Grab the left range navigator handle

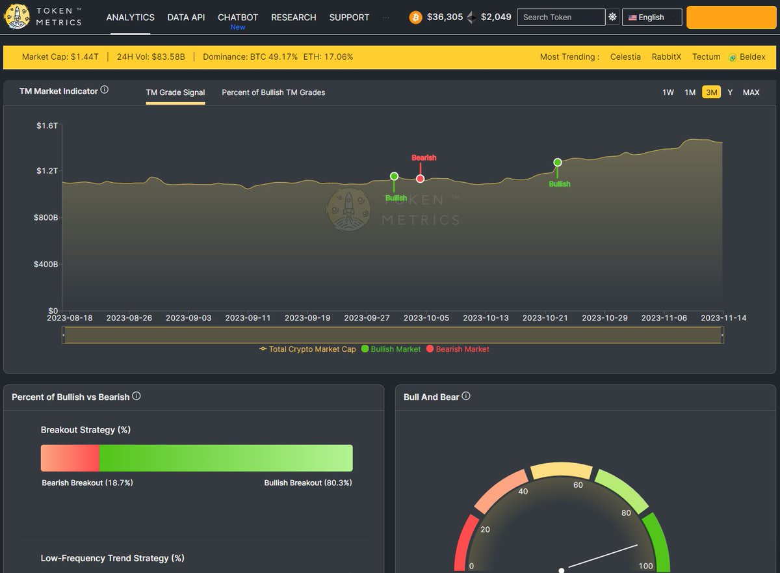(x=63, y=335)
